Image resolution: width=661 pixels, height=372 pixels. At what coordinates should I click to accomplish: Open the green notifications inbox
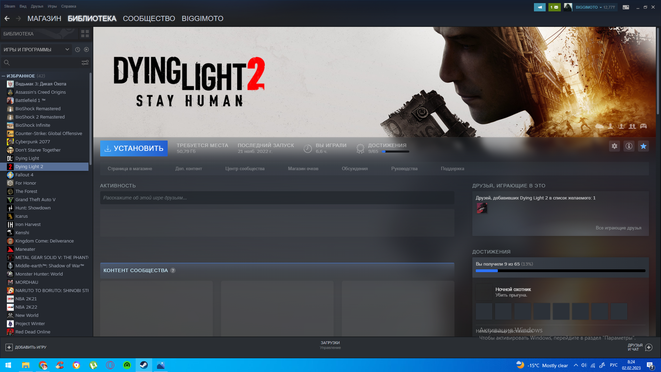554,7
